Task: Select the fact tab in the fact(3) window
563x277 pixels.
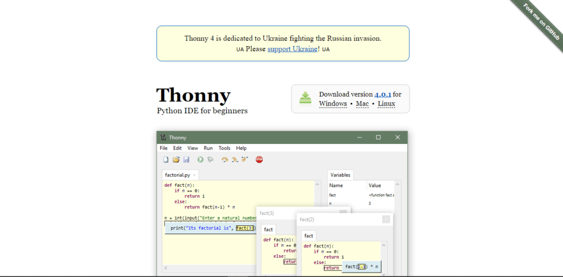Action: 268,230
